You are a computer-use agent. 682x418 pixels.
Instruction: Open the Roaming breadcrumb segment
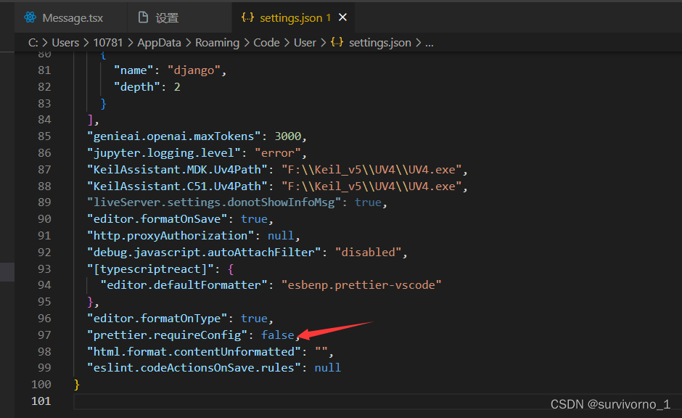tap(217, 43)
